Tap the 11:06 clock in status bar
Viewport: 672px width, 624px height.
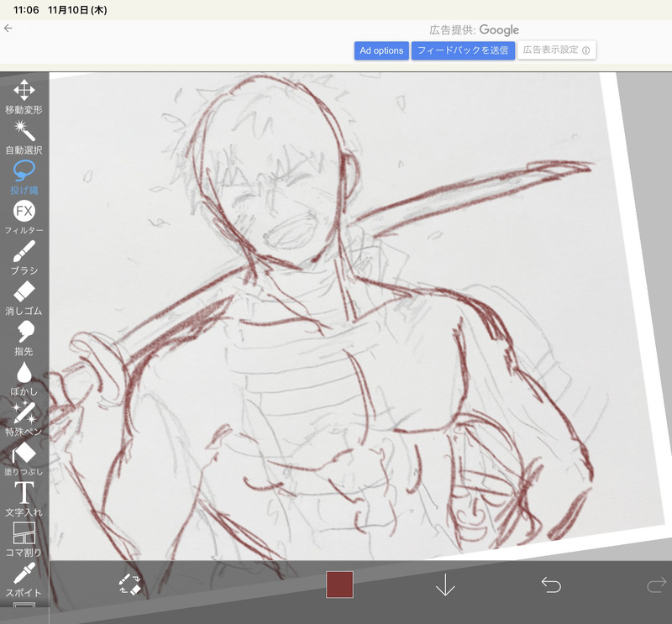(x=26, y=10)
